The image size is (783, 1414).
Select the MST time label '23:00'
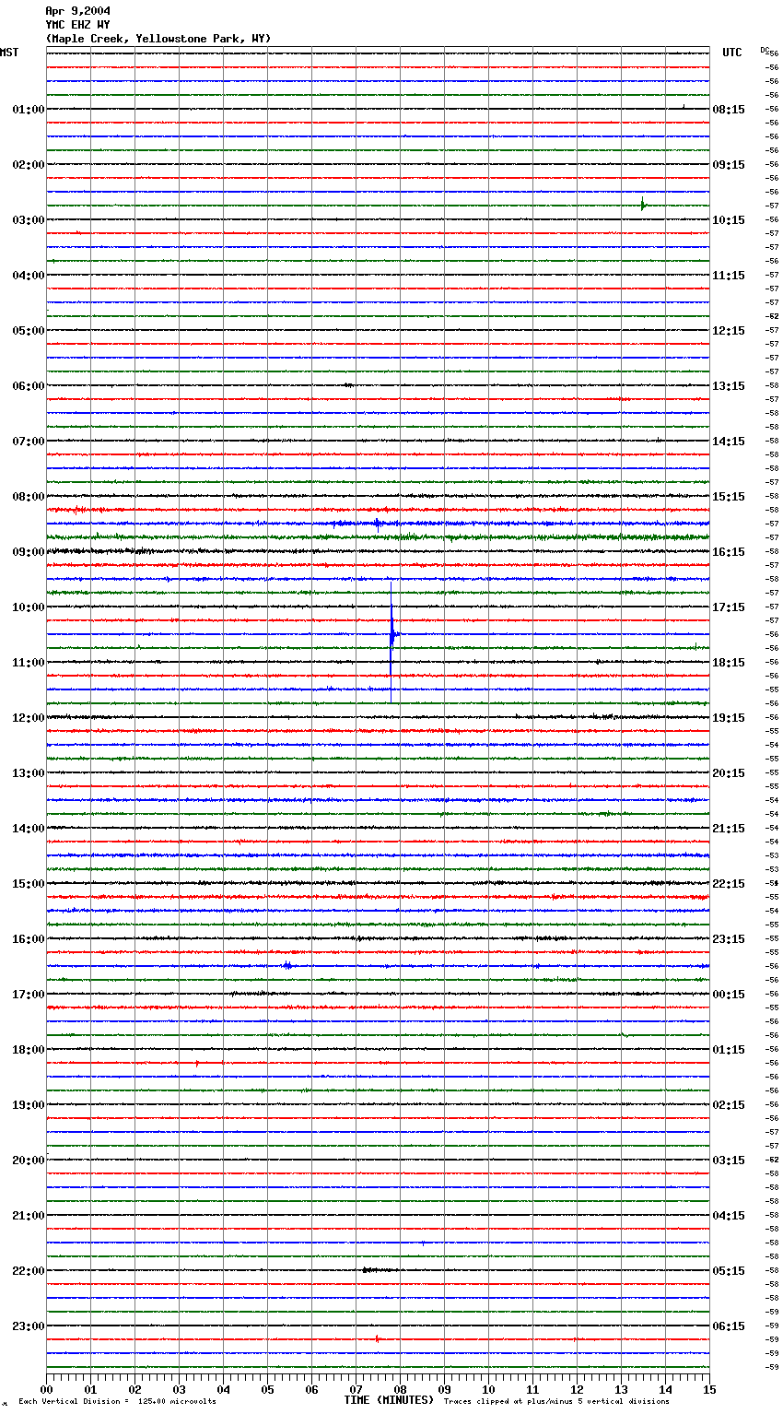pos(29,1326)
